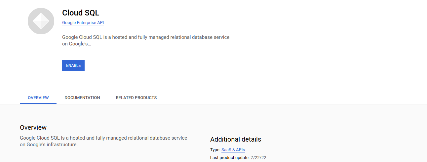Open the Google Enterprise API link

(83, 23)
